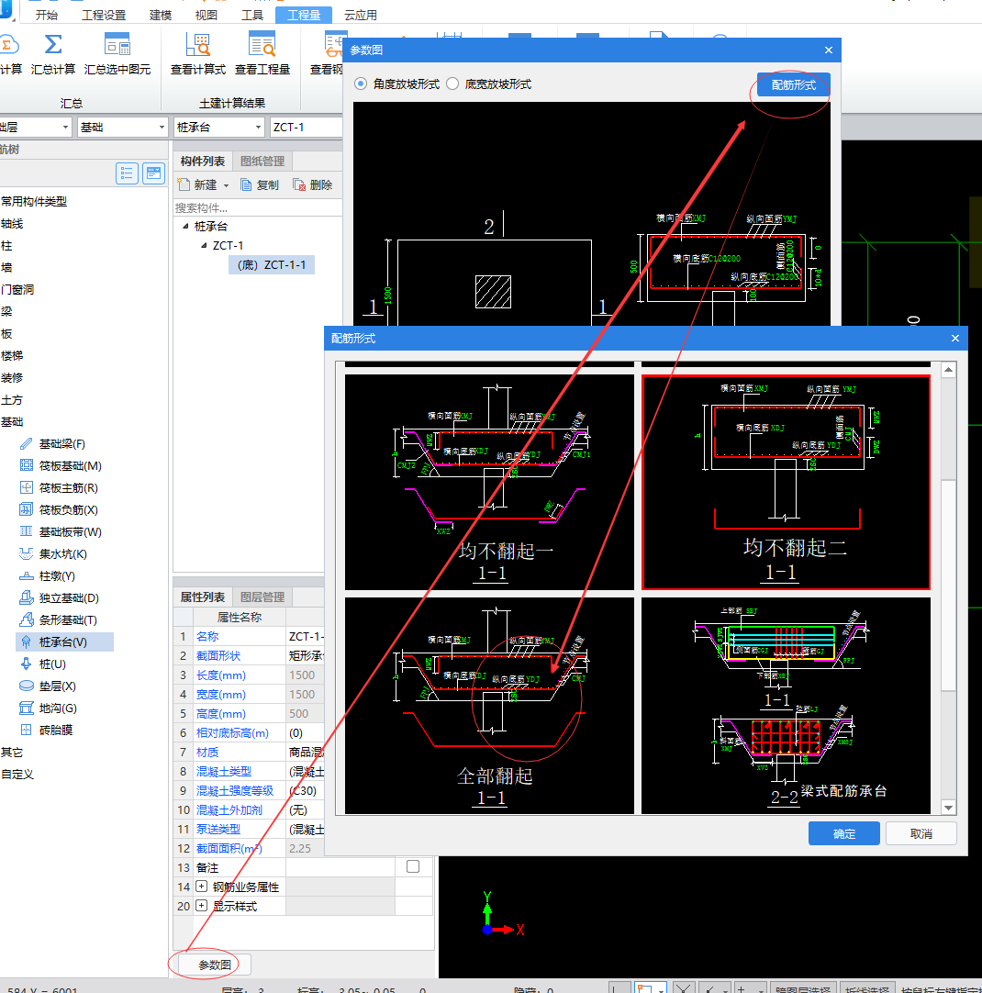Select 砖胎膜 item

tap(56, 731)
